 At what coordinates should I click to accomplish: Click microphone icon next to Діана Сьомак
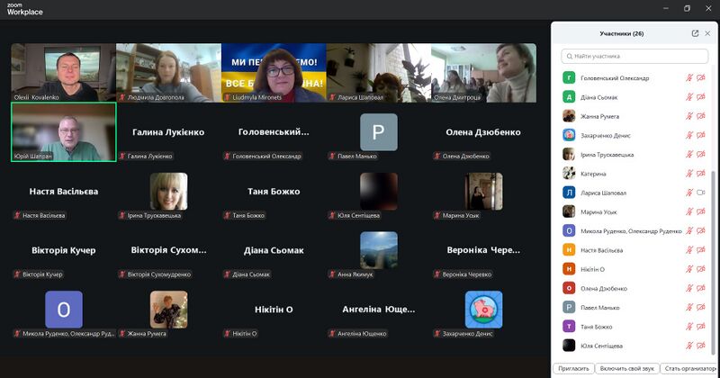(x=689, y=97)
